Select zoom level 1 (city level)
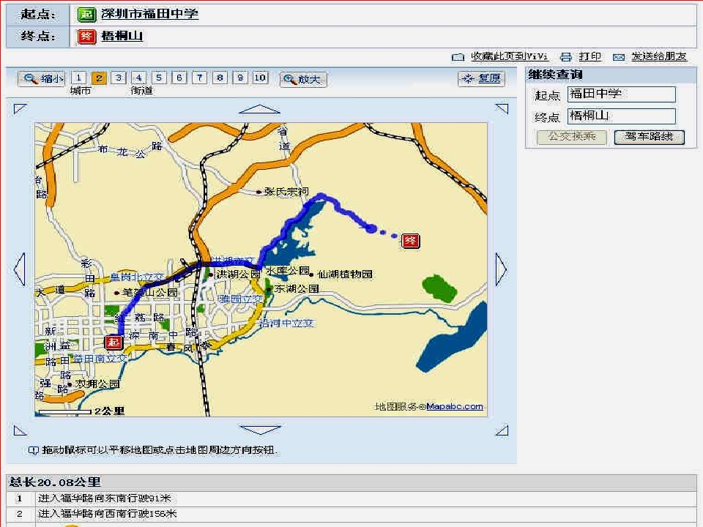Screen dimensions: 703x527 [79, 78]
